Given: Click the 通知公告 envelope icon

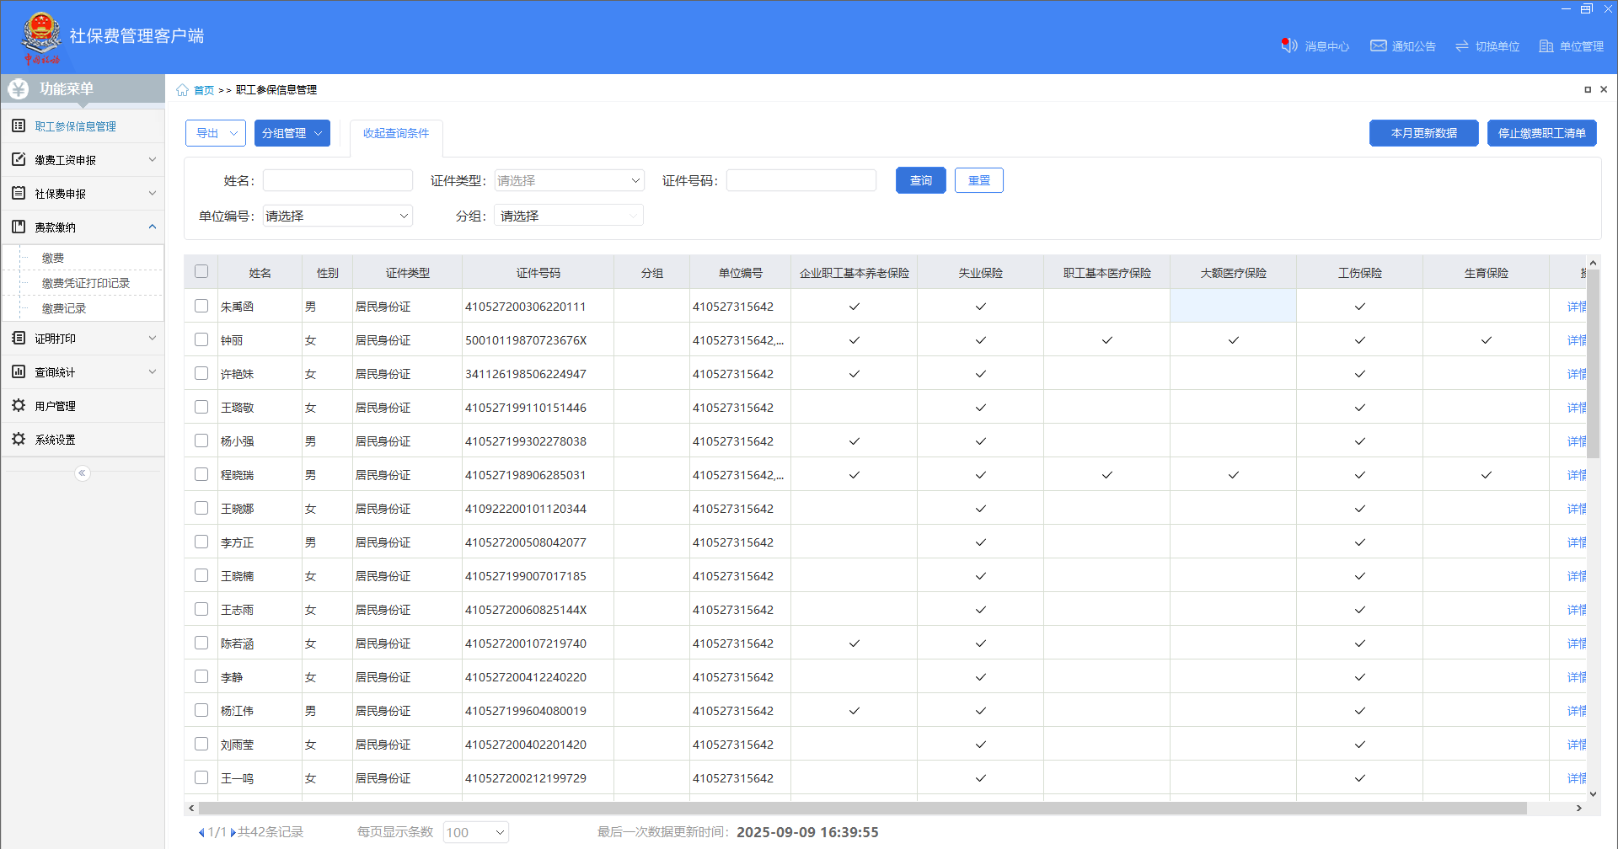Looking at the screenshot, I should (x=1378, y=45).
